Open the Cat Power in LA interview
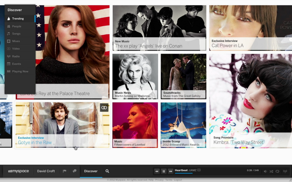Image resolution: width=292 pixels, height=182 pixels. tap(250, 28)
